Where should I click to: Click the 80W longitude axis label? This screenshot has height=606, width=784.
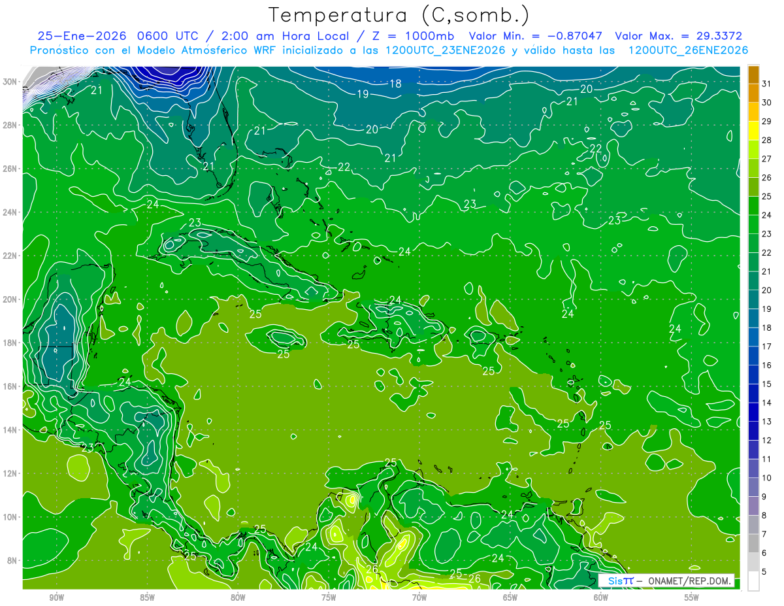[x=238, y=598]
